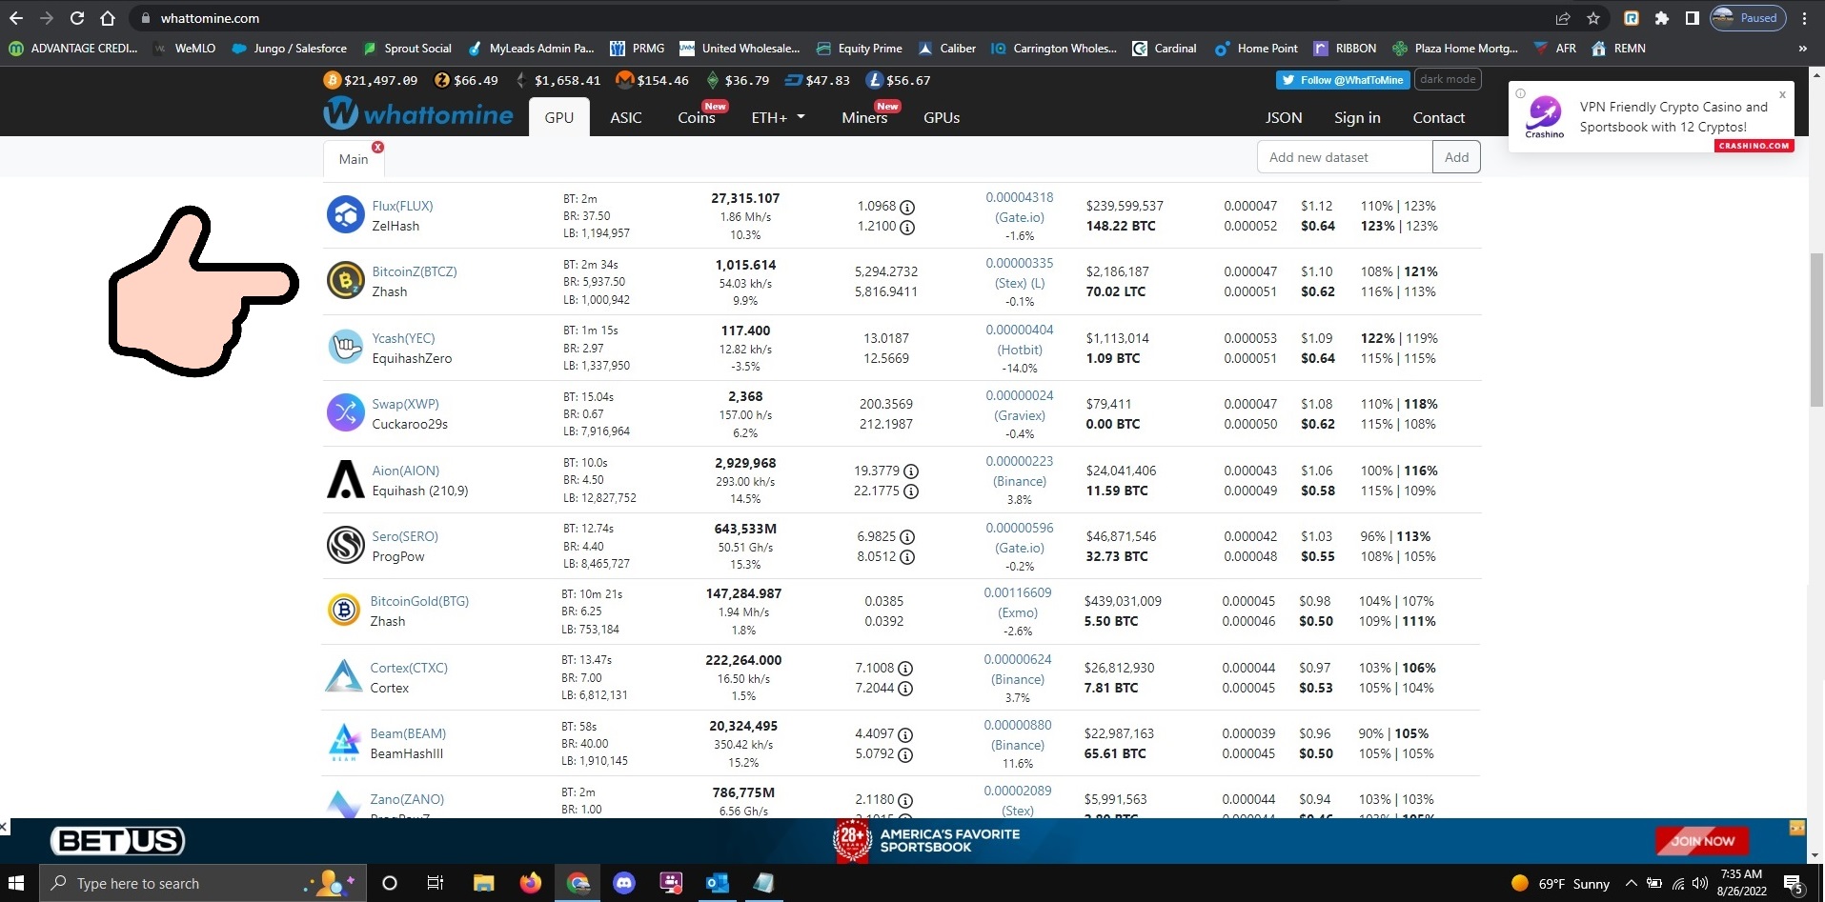1825x902 pixels.
Task: Show hidden system tray icons
Action: click(1631, 883)
